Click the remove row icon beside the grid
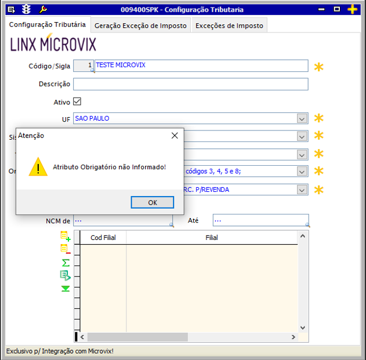Image resolution: width=366 pixels, height=360 pixels. tap(66, 249)
